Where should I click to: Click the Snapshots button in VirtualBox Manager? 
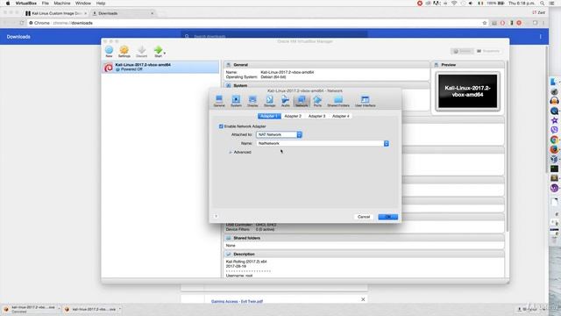(x=488, y=51)
